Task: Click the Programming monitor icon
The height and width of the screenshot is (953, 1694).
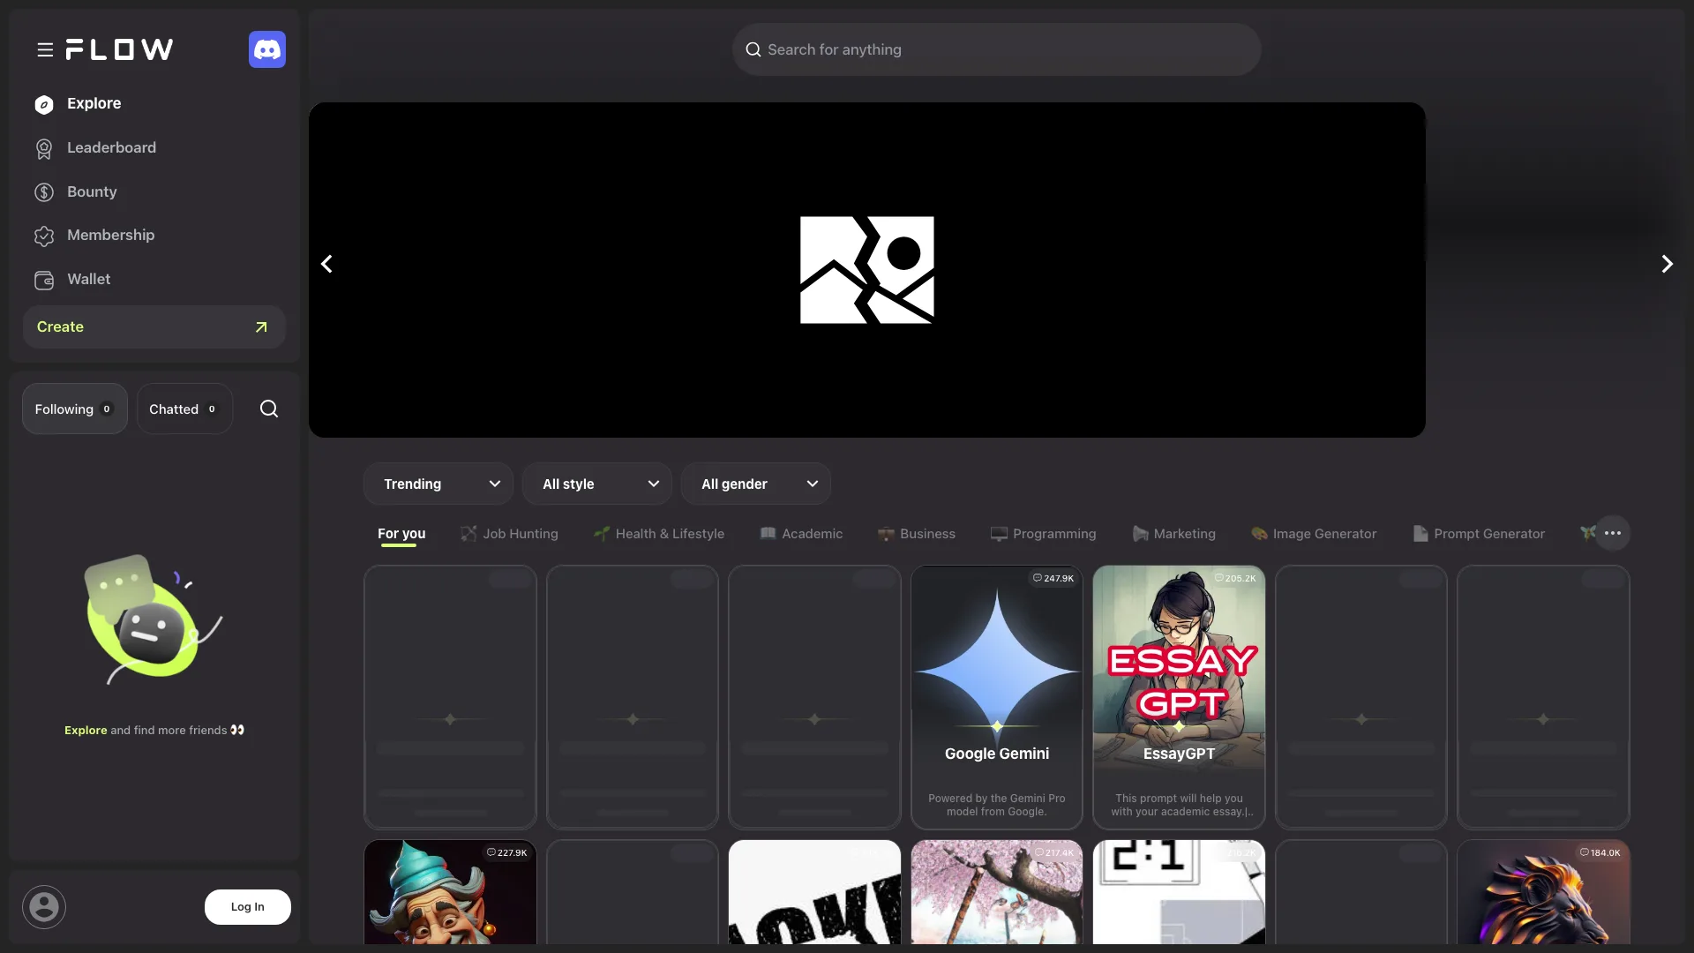Action: 999,534
